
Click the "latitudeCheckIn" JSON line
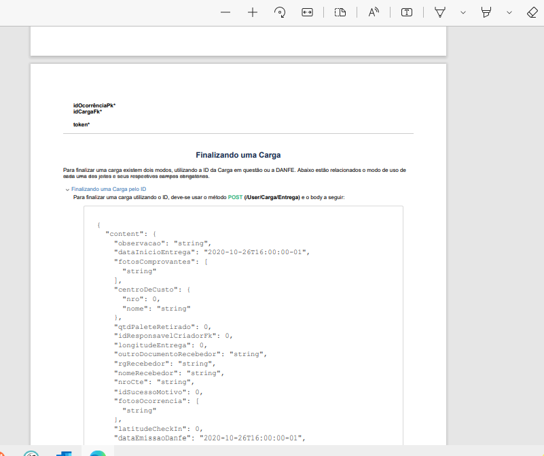[158, 429]
